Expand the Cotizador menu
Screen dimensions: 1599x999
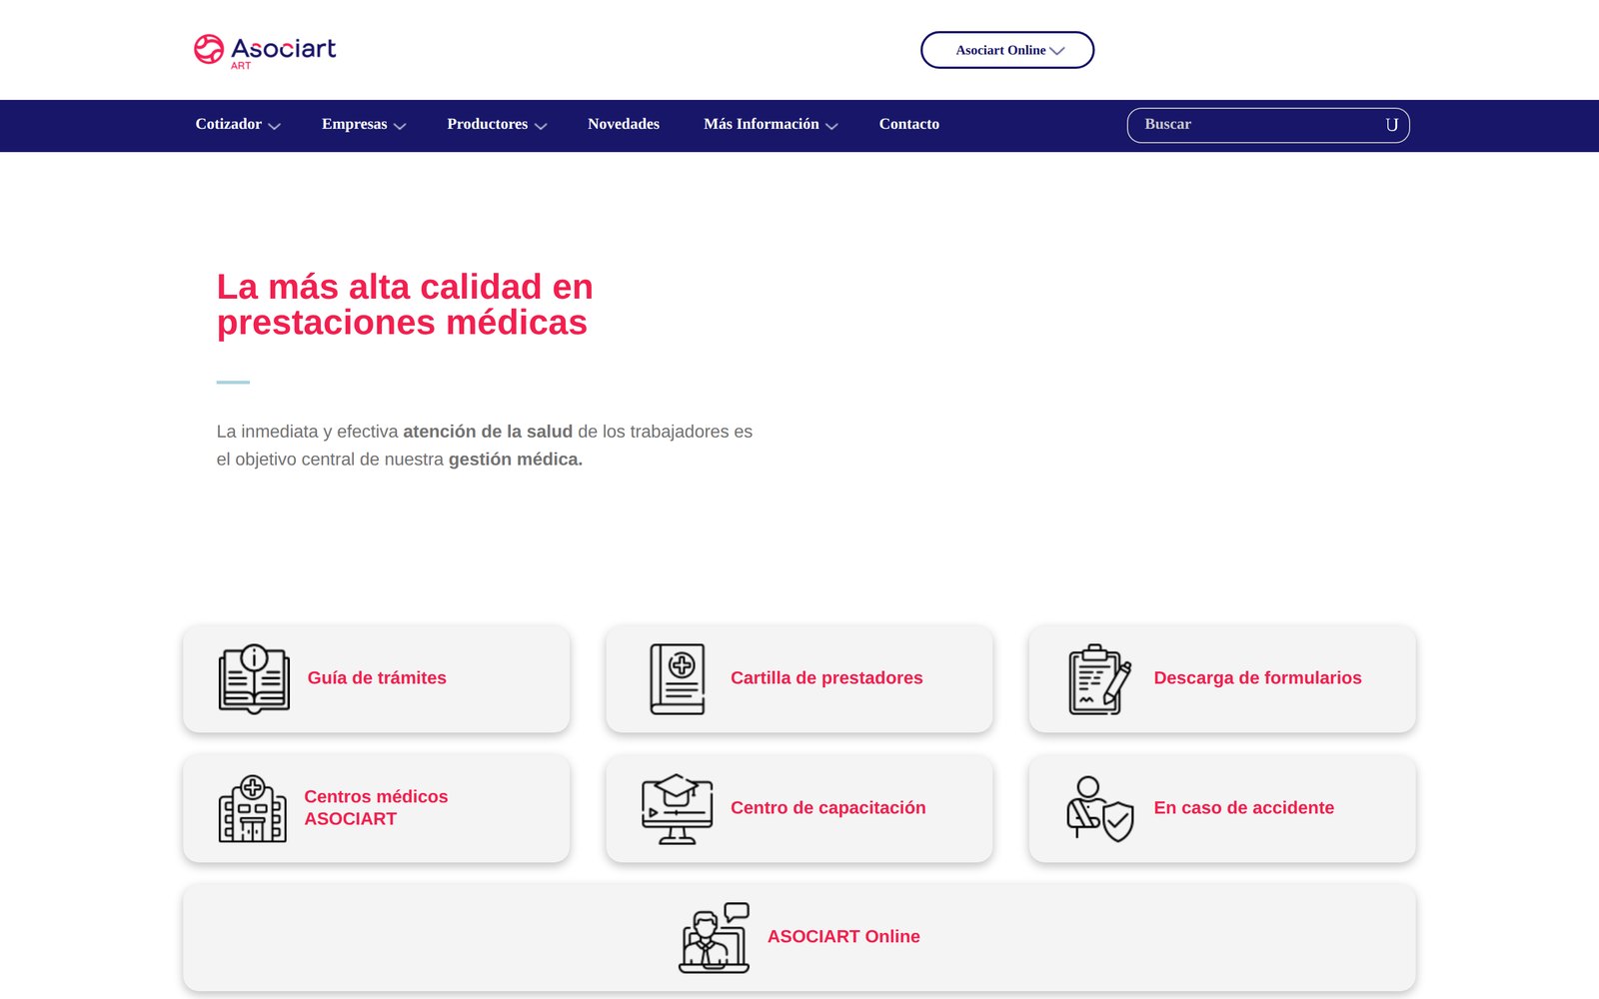pyautogui.click(x=238, y=125)
